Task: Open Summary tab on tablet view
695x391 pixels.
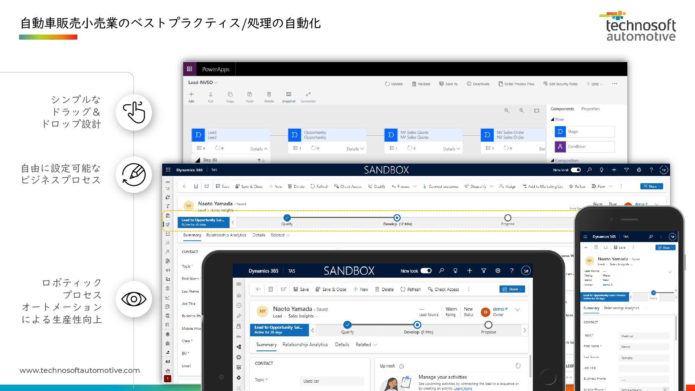Action: pos(266,345)
